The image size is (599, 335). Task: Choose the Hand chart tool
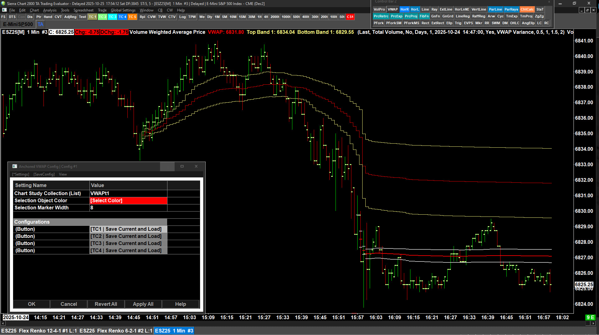tap(48, 17)
